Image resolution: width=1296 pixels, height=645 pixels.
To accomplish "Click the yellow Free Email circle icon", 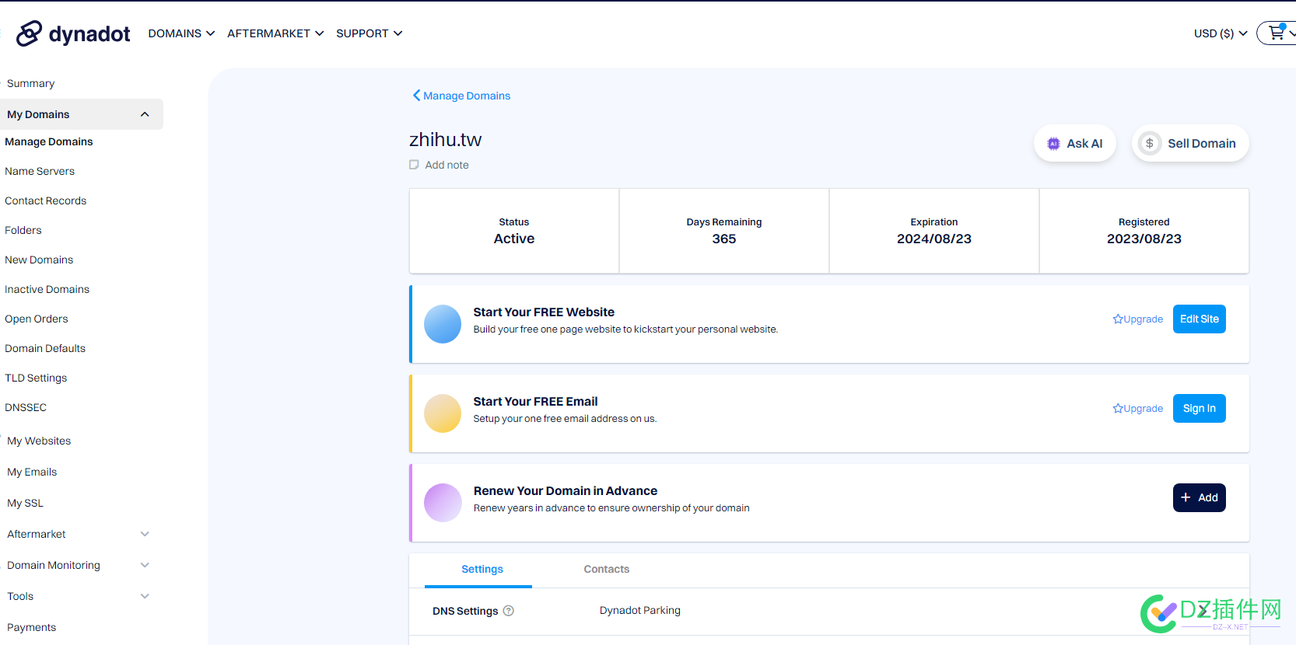I will click(x=443, y=413).
